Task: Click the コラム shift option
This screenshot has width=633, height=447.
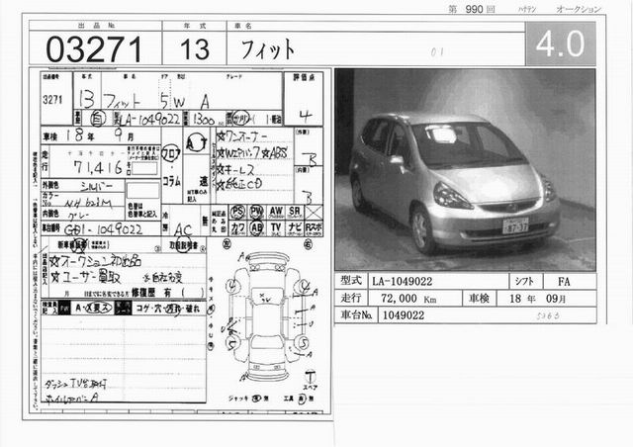Action: coord(171,181)
